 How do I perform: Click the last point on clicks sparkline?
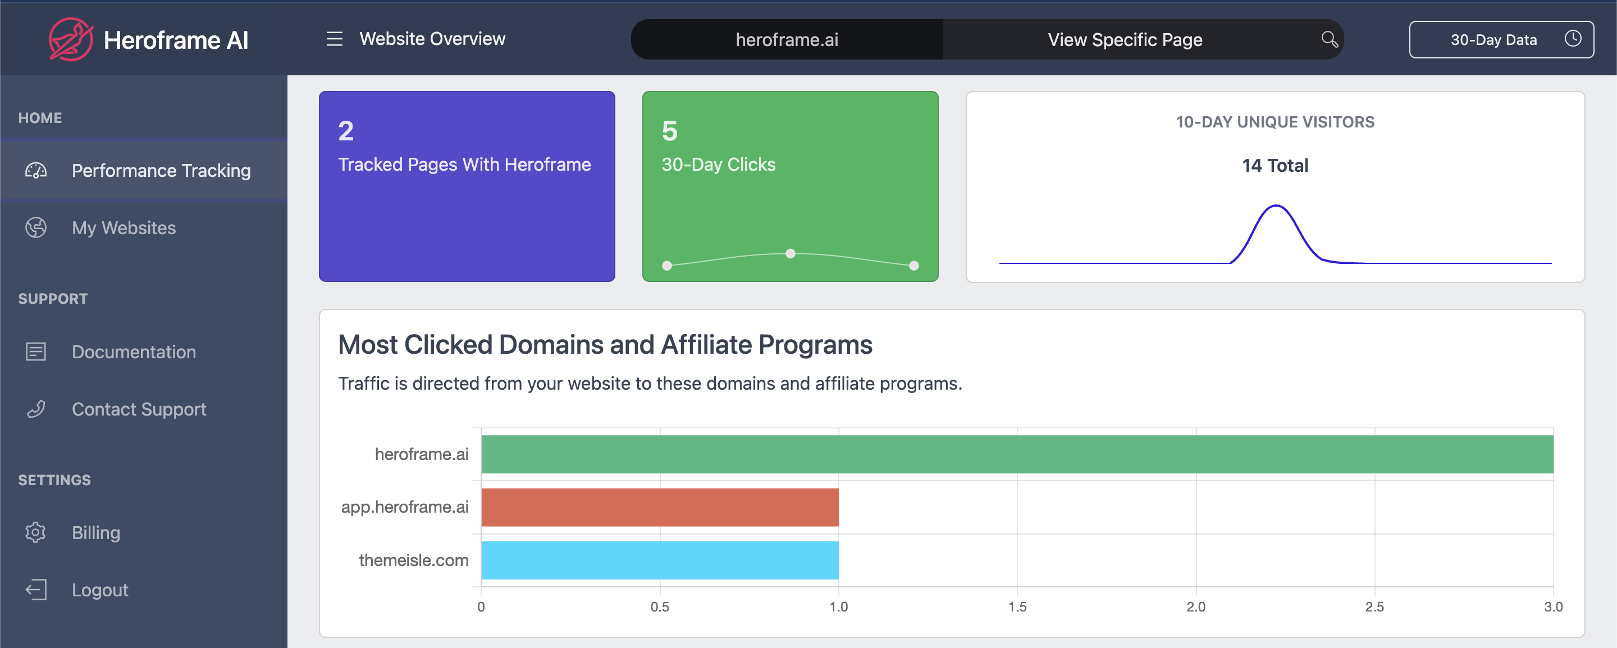coord(914,266)
